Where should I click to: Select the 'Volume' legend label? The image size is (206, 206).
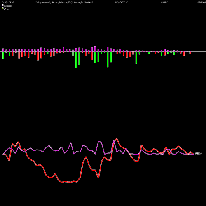8,6
